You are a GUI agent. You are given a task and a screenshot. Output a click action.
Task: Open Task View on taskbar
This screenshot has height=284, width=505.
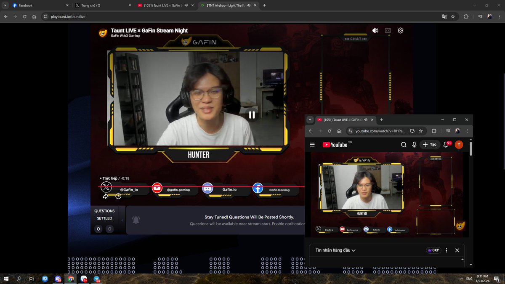pyautogui.click(x=32, y=279)
